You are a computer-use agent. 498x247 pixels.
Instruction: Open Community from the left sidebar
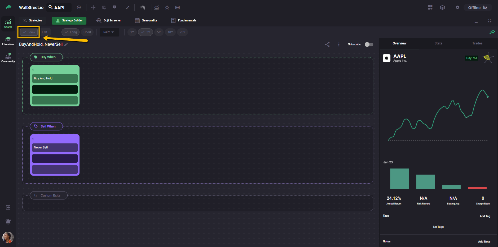8,58
